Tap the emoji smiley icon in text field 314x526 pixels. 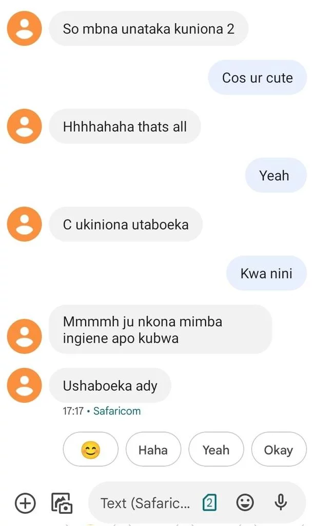[x=245, y=502]
